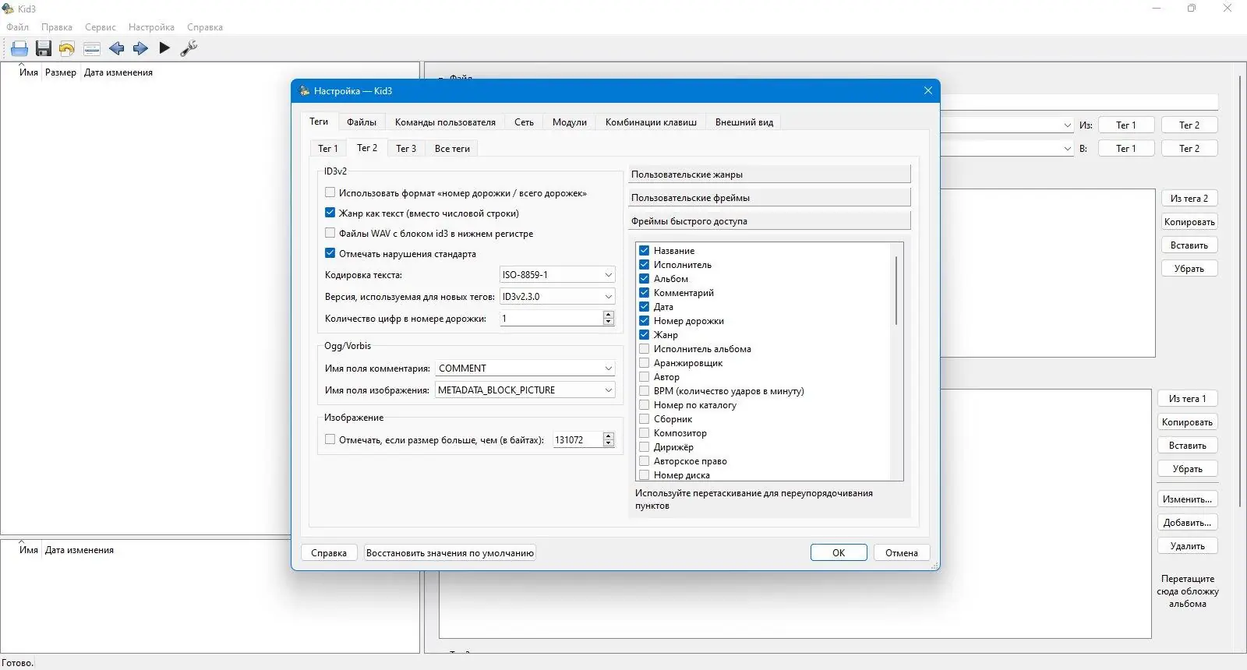Close the Настройка — Kid3 dialog

[927, 90]
